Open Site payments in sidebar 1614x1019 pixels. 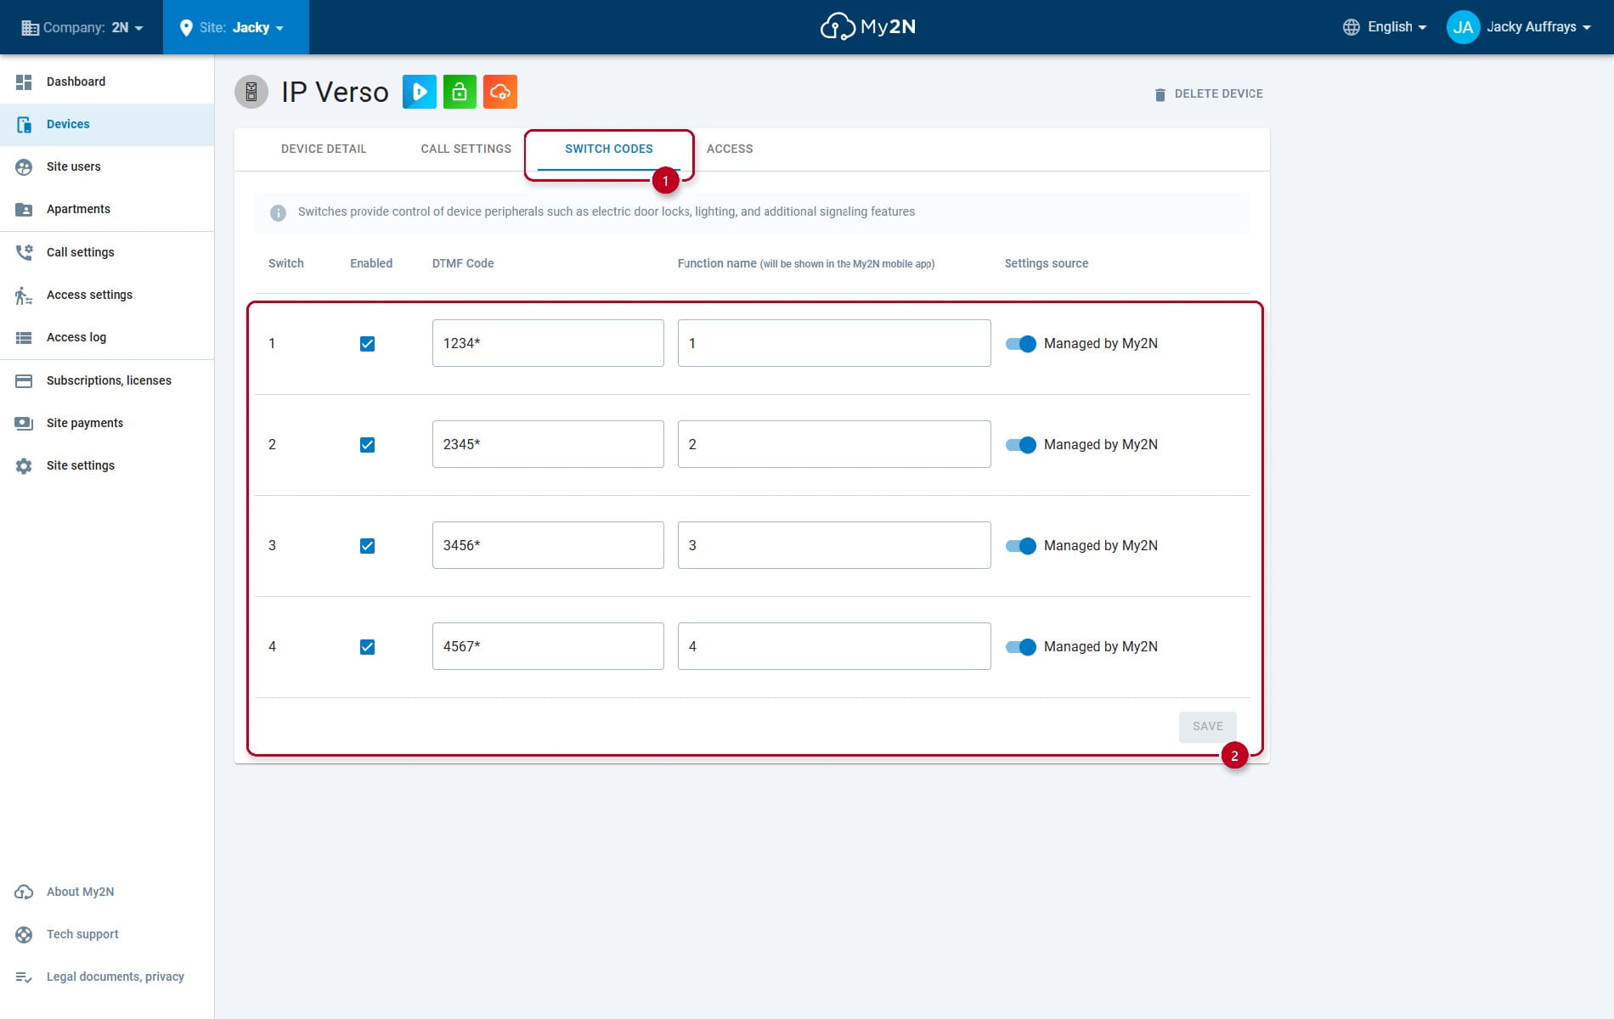coord(107,423)
